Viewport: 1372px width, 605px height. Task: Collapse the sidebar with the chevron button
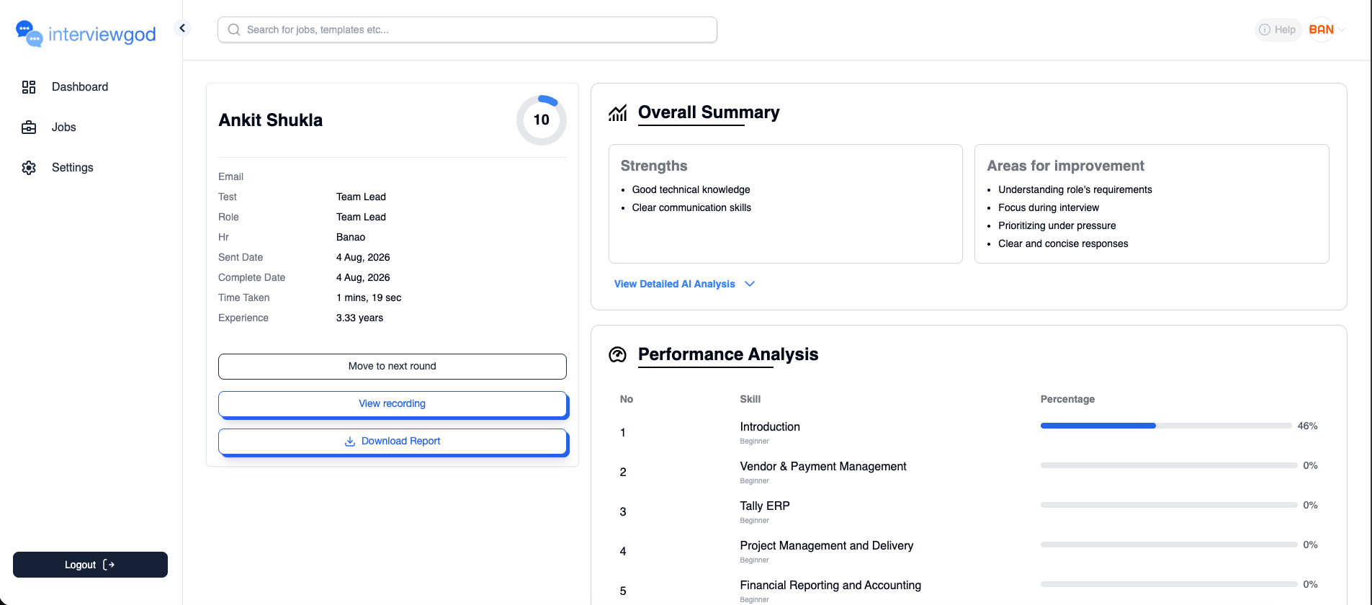[182, 28]
